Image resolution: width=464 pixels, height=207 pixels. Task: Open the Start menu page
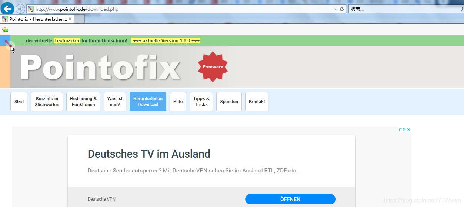pos(19,102)
